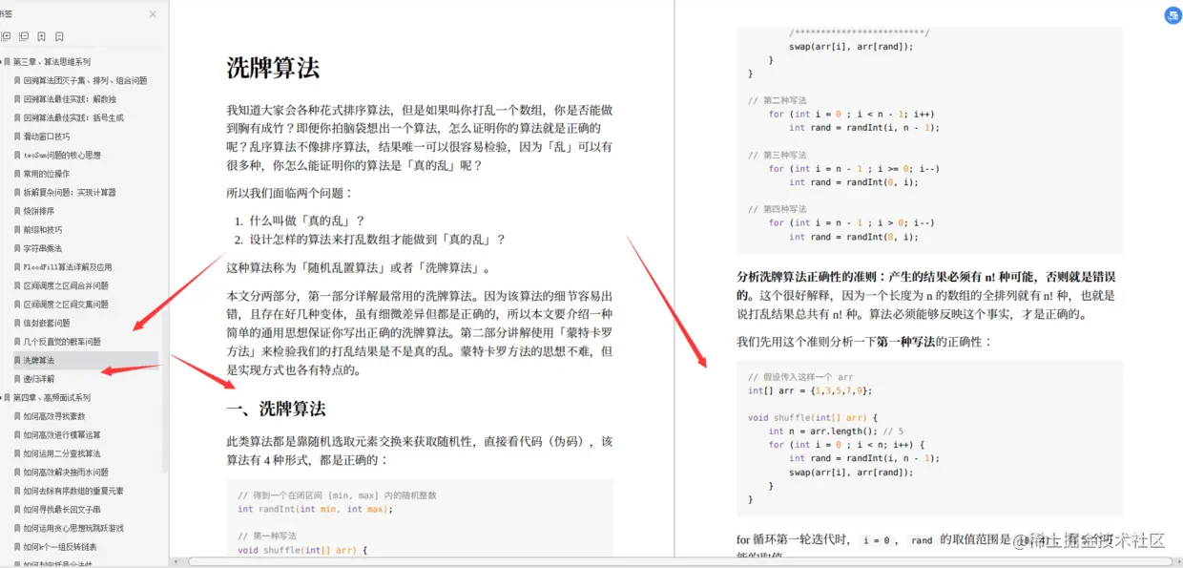Close the bookmarks side panel
The width and height of the screenshot is (1183, 568).
(153, 14)
